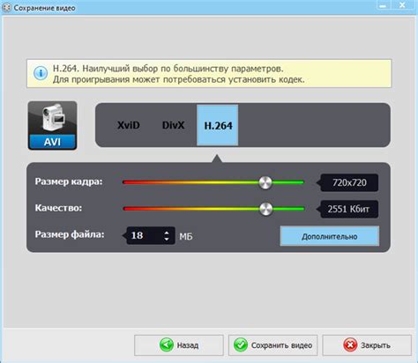Screen dimensions: 418x363
Task: Increase file size with the up arrow
Action: coord(167,233)
